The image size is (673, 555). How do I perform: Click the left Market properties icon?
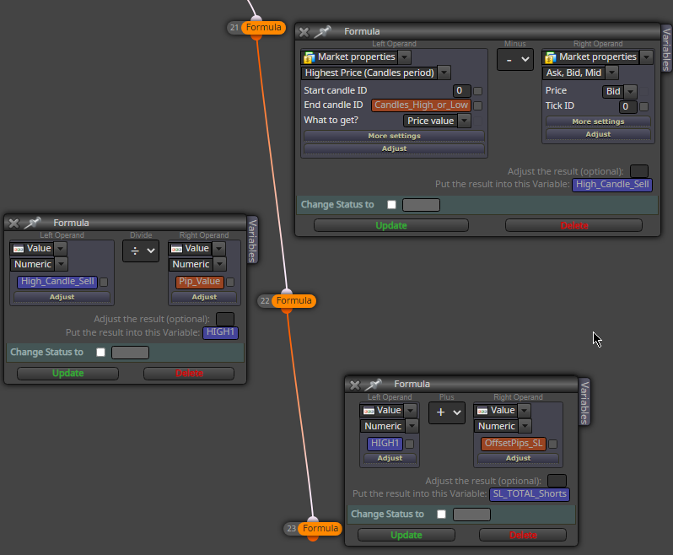tap(309, 57)
